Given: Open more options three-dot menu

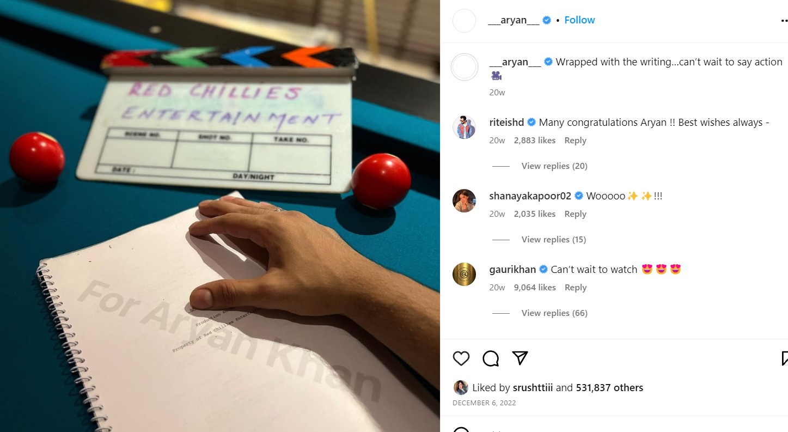Looking at the screenshot, I should 784,20.
